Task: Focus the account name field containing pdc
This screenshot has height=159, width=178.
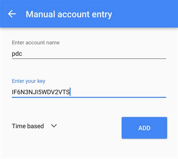Action: point(89,54)
